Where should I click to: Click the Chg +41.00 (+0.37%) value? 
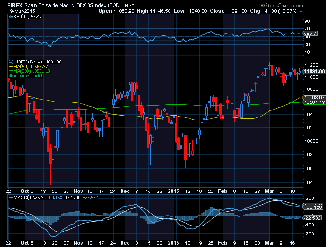[x=274, y=11]
